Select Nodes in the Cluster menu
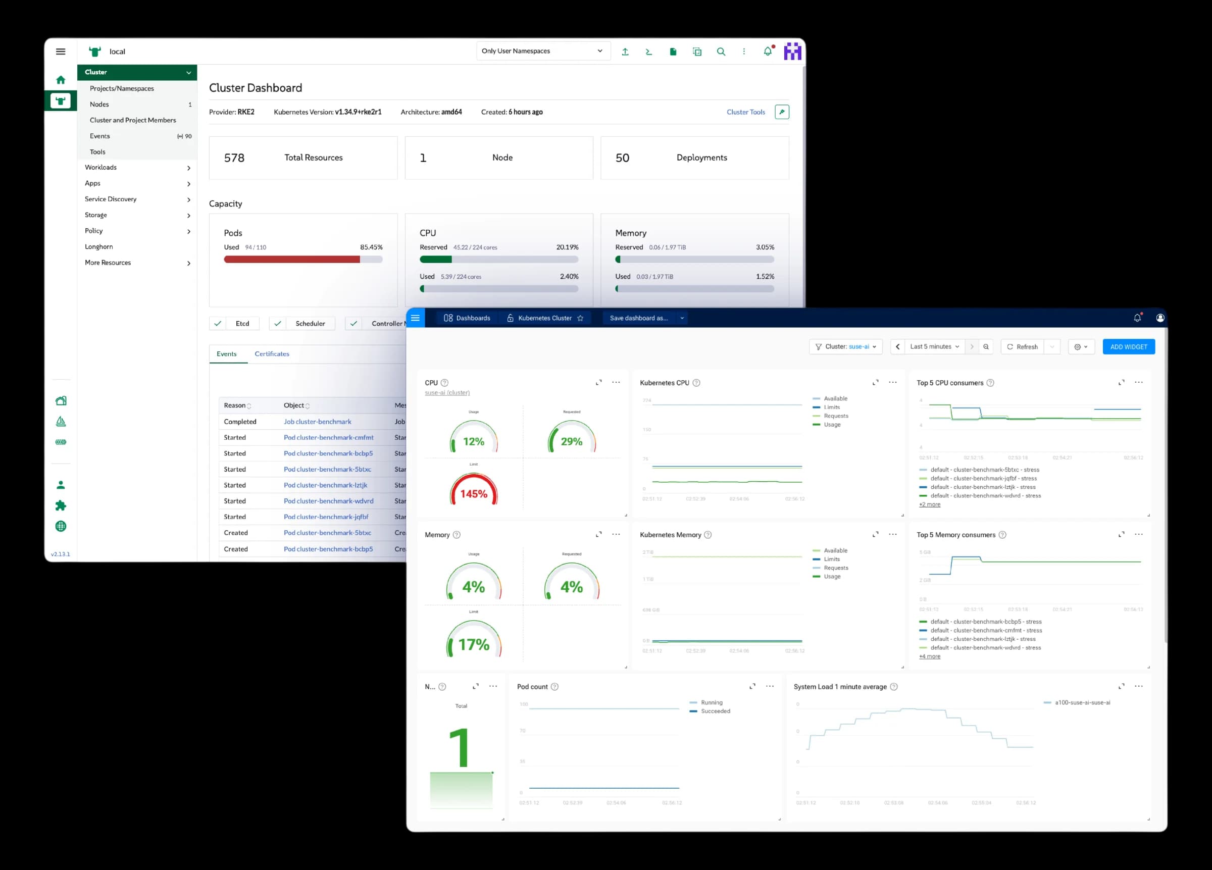Screen dimensions: 1212x870 click(x=137, y=104)
